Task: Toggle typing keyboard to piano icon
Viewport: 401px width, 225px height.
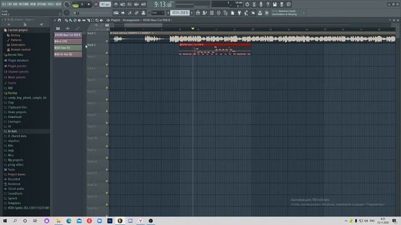Action: [116, 12]
